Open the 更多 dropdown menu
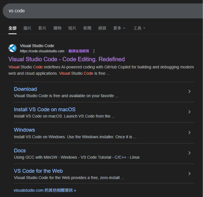The image size is (203, 197). 119,28
